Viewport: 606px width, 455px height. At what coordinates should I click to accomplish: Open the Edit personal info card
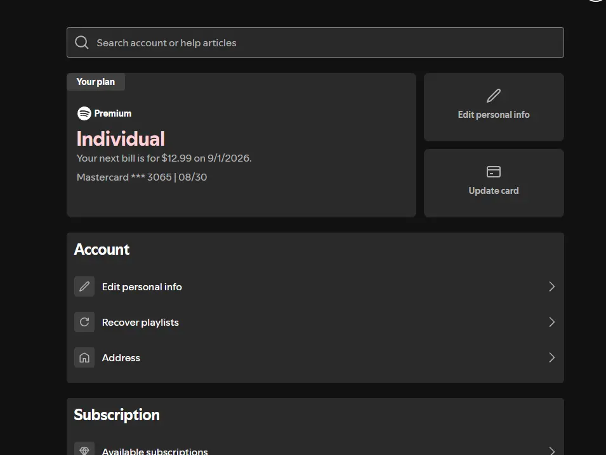click(494, 107)
